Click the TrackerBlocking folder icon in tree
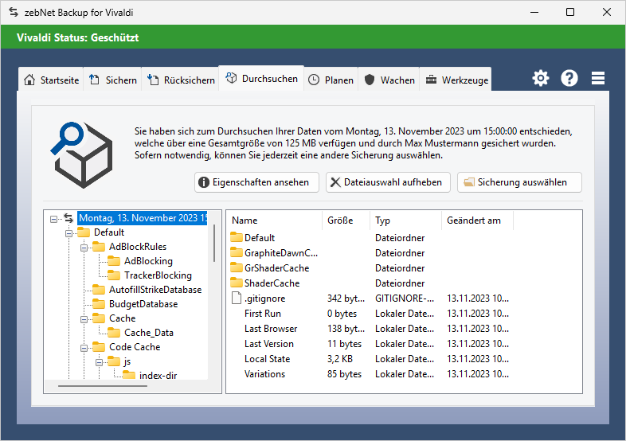 (x=114, y=275)
